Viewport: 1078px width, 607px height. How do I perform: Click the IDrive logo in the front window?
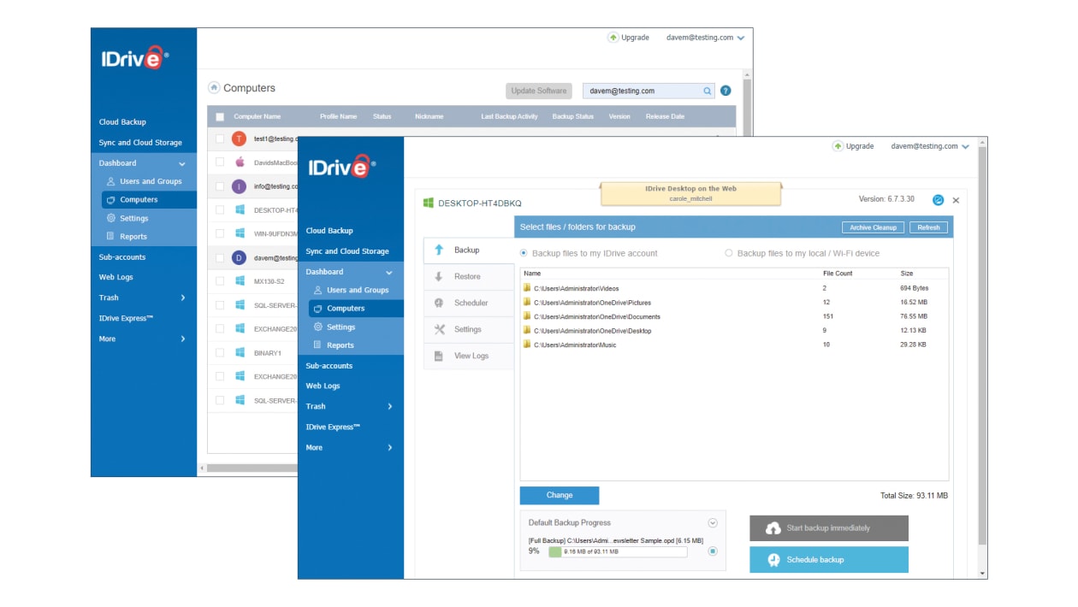[341, 166]
